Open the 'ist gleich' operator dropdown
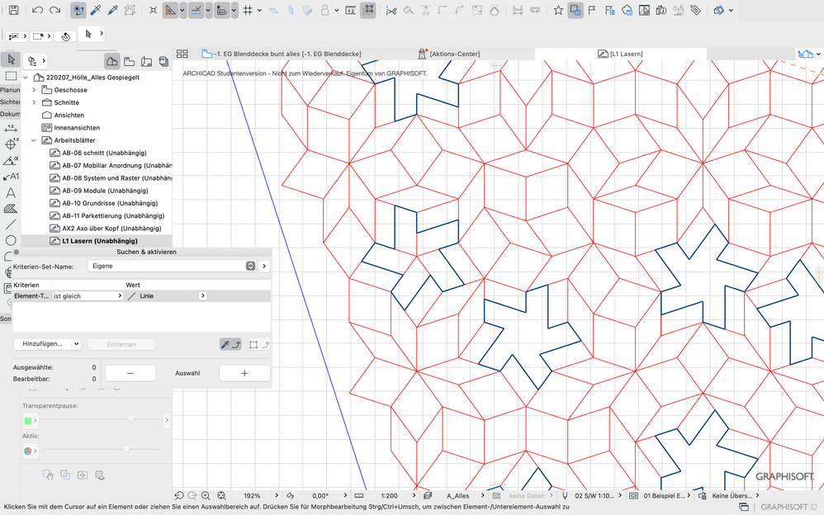 click(88, 295)
